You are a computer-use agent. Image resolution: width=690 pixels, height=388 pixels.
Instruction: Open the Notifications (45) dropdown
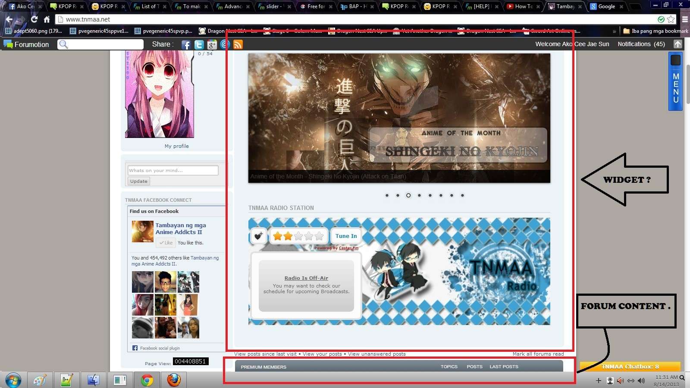click(641, 44)
